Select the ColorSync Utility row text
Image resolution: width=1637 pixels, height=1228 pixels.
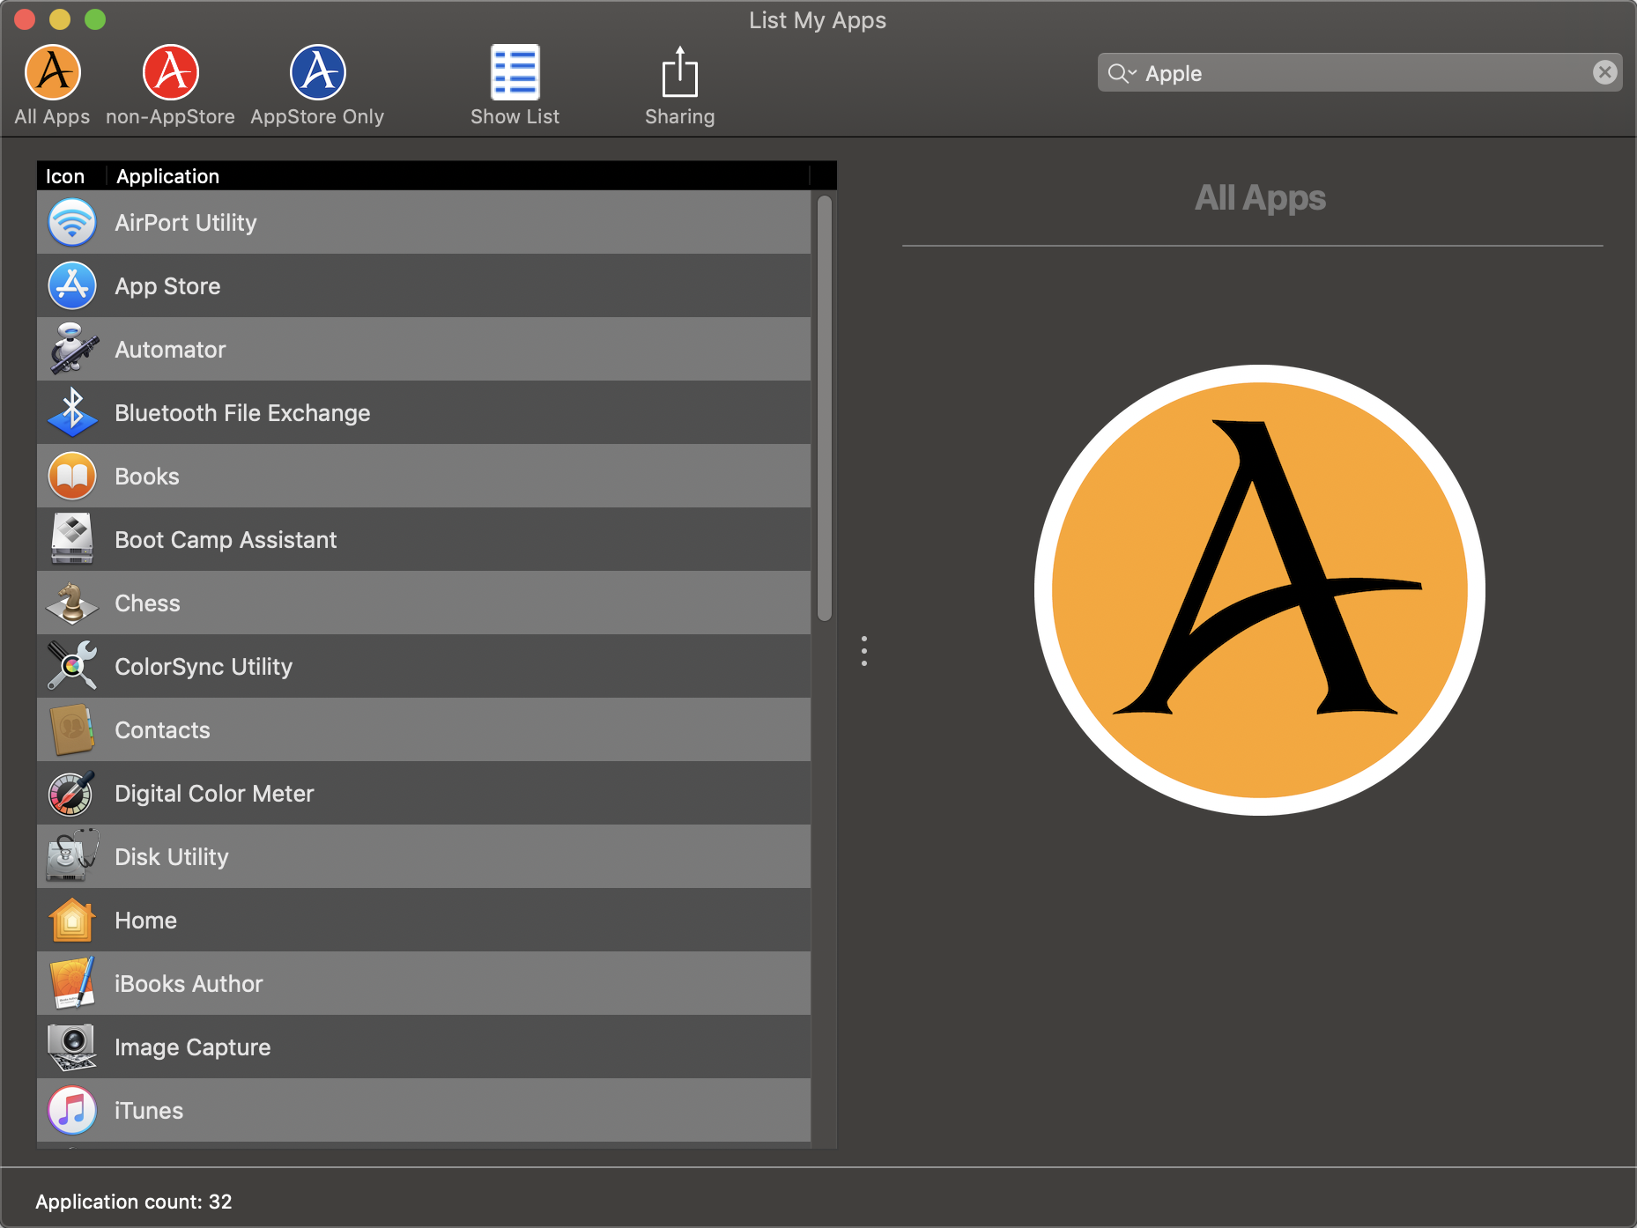[x=204, y=667]
